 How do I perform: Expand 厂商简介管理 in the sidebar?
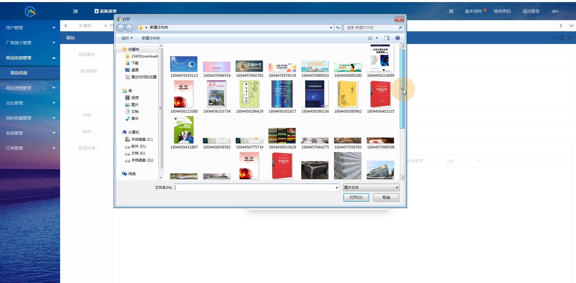click(30, 43)
